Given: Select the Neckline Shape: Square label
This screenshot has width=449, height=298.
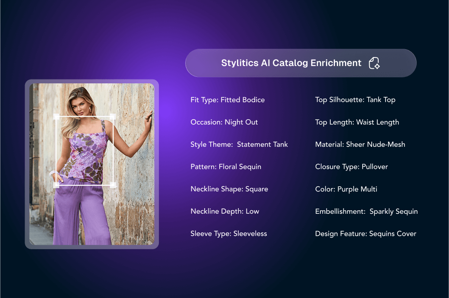Looking at the screenshot, I should point(229,189).
